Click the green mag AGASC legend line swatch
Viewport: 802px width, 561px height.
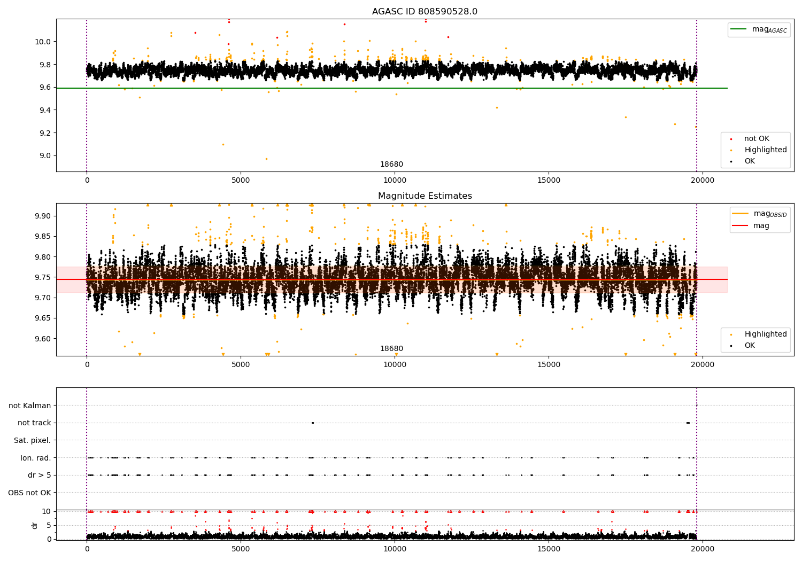tap(739, 29)
